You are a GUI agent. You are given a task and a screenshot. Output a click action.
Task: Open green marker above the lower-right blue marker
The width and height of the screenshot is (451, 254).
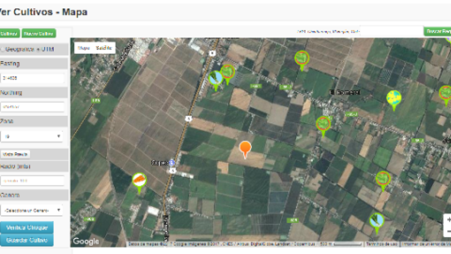(383, 181)
